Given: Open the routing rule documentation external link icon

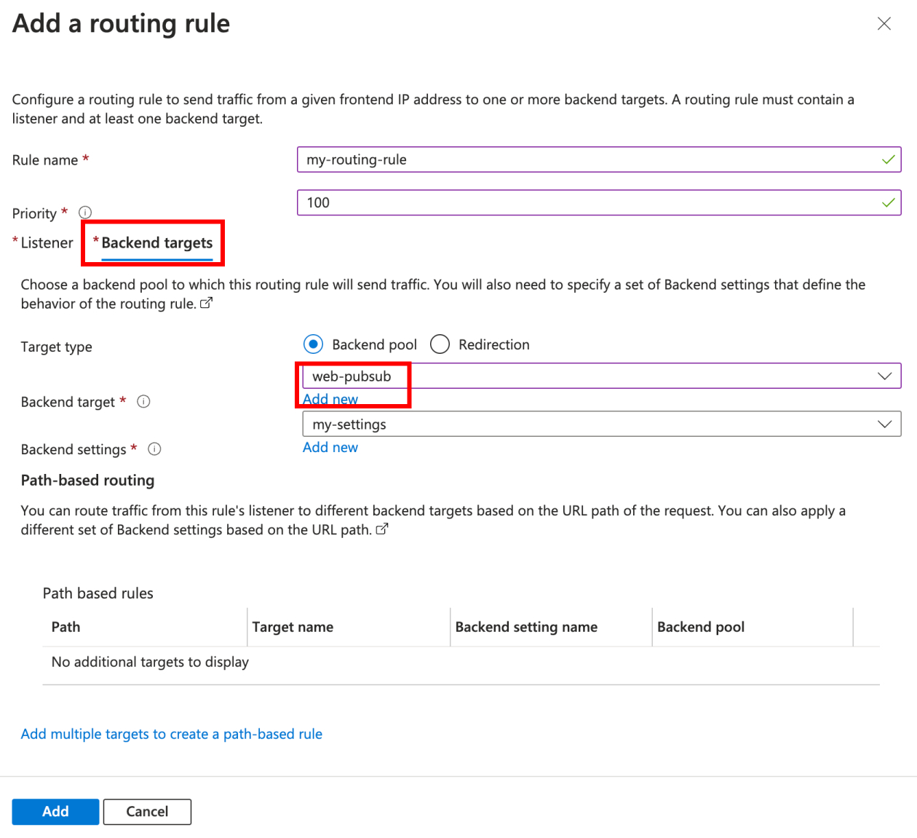Looking at the screenshot, I should coord(207,303).
